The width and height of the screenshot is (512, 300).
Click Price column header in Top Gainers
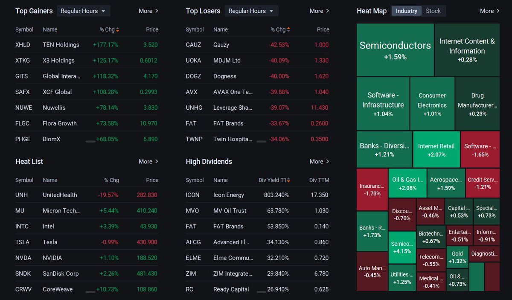152,30
